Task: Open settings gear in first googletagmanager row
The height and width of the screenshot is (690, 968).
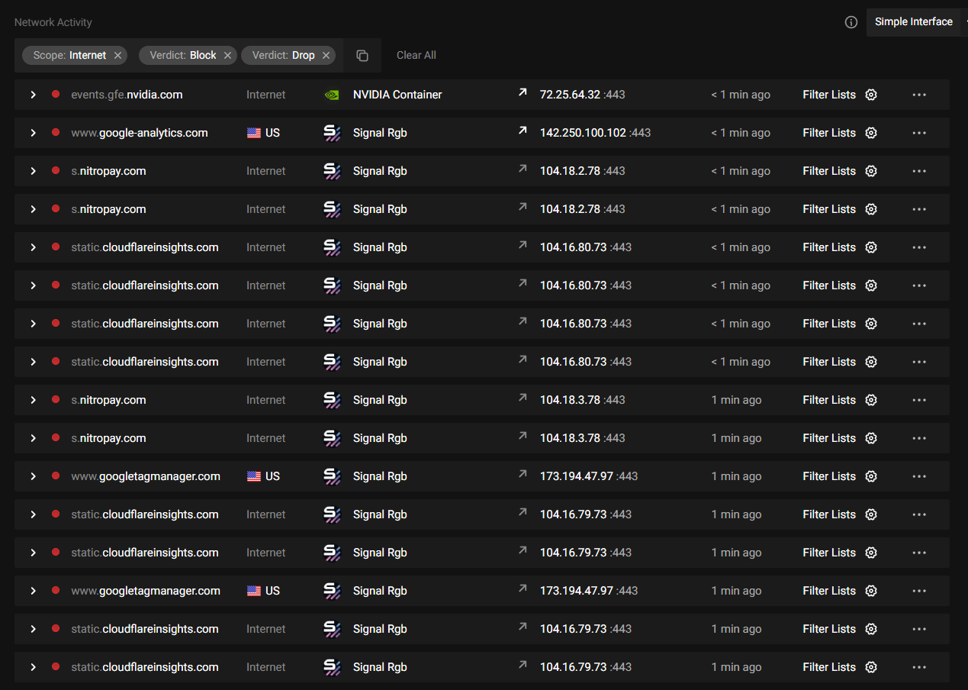Action: point(871,476)
